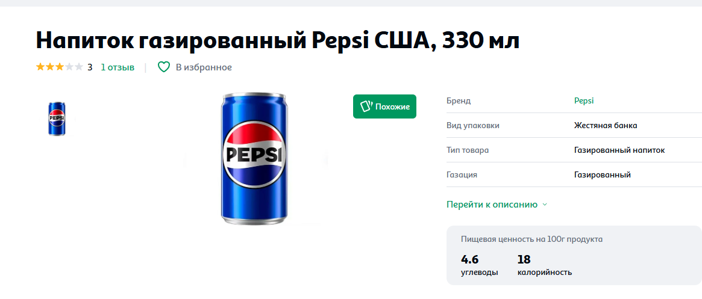Click the third gold rating star
702x299 pixels.
click(59, 67)
